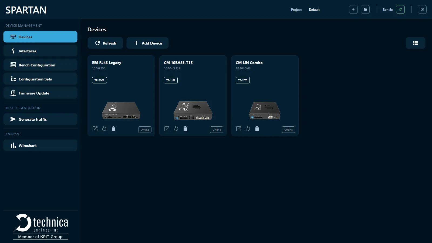Click the EES RJ45 Legacy device image

pyautogui.click(x=121, y=110)
